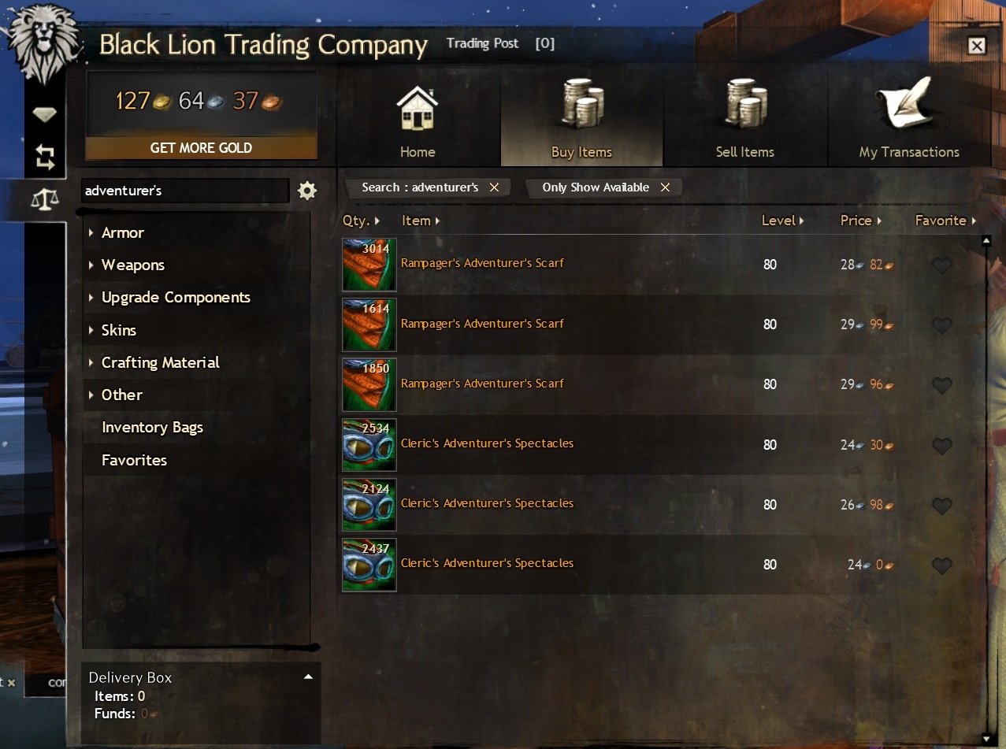Open search options gear icon
Screen dimensions: 1006x749
pos(307,190)
